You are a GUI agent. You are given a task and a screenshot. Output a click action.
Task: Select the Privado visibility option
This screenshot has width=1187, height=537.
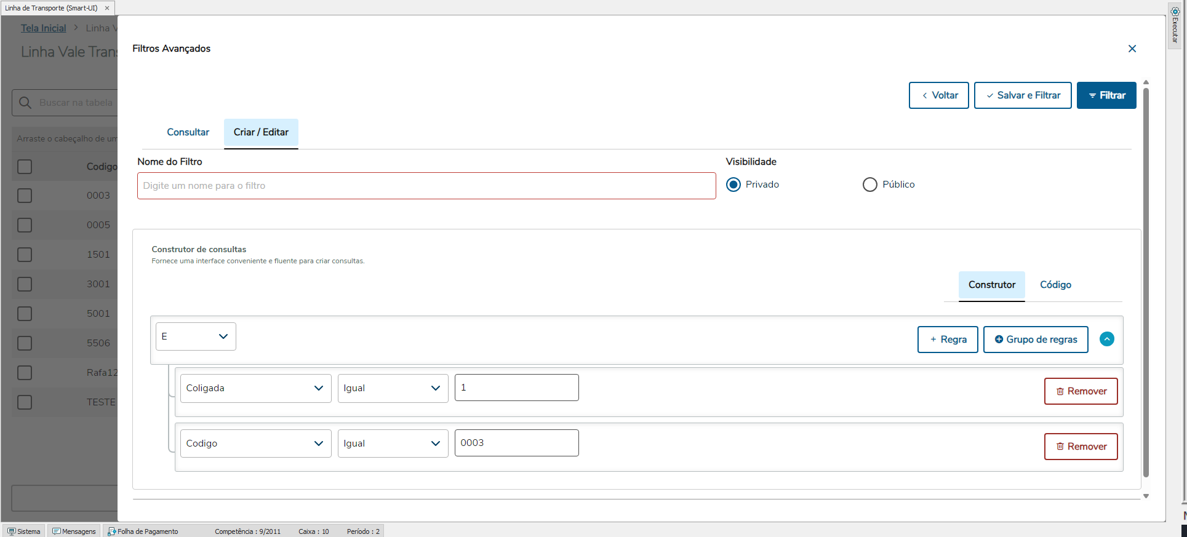pos(733,185)
